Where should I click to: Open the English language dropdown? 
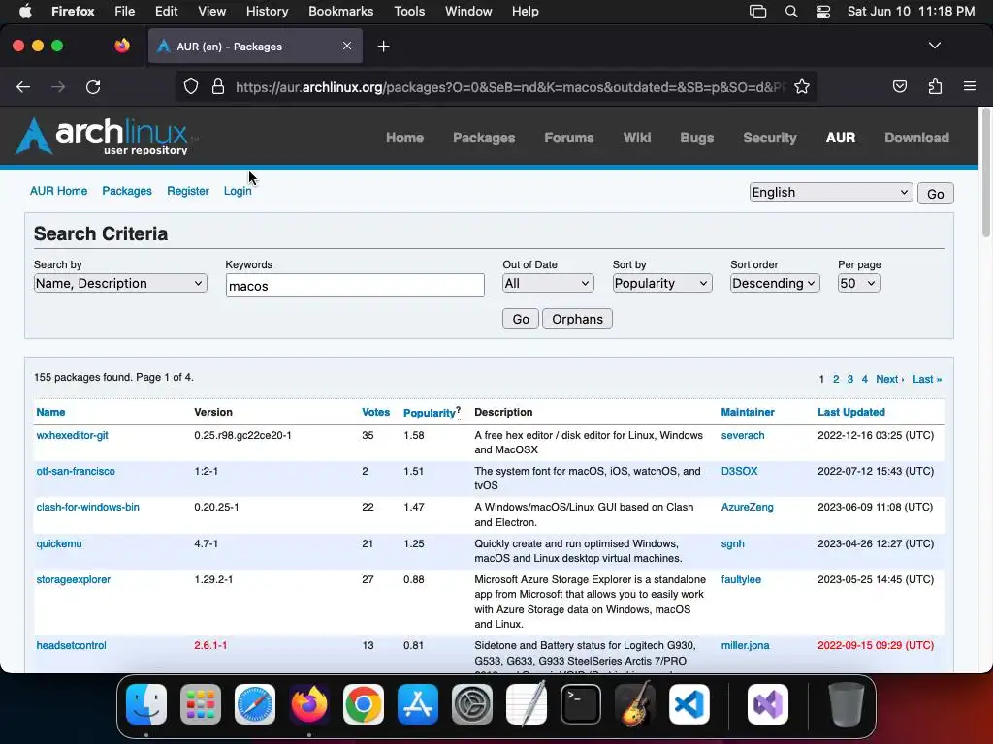[831, 193]
